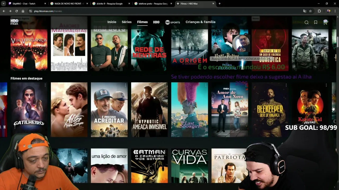The height and width of the screenshot is (190, 339).
Task: Open A Origem movie poster
Action: click(190, 44)
